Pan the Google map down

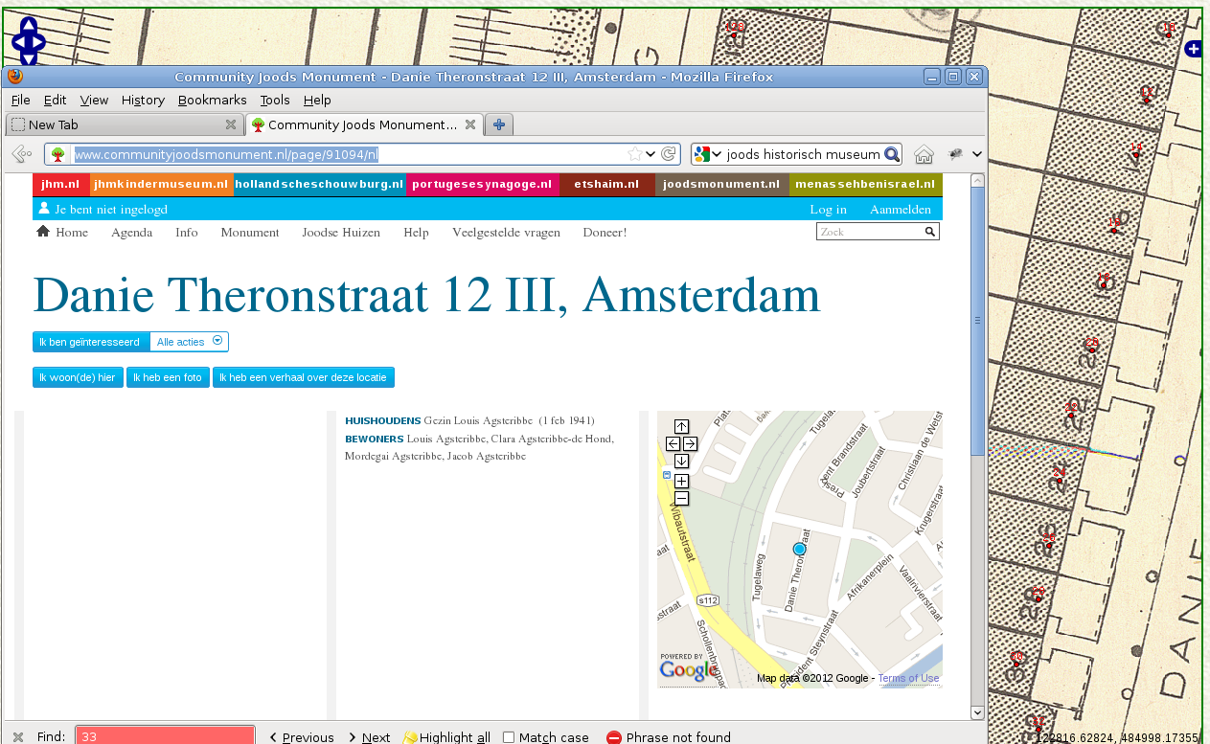point(681,462)
